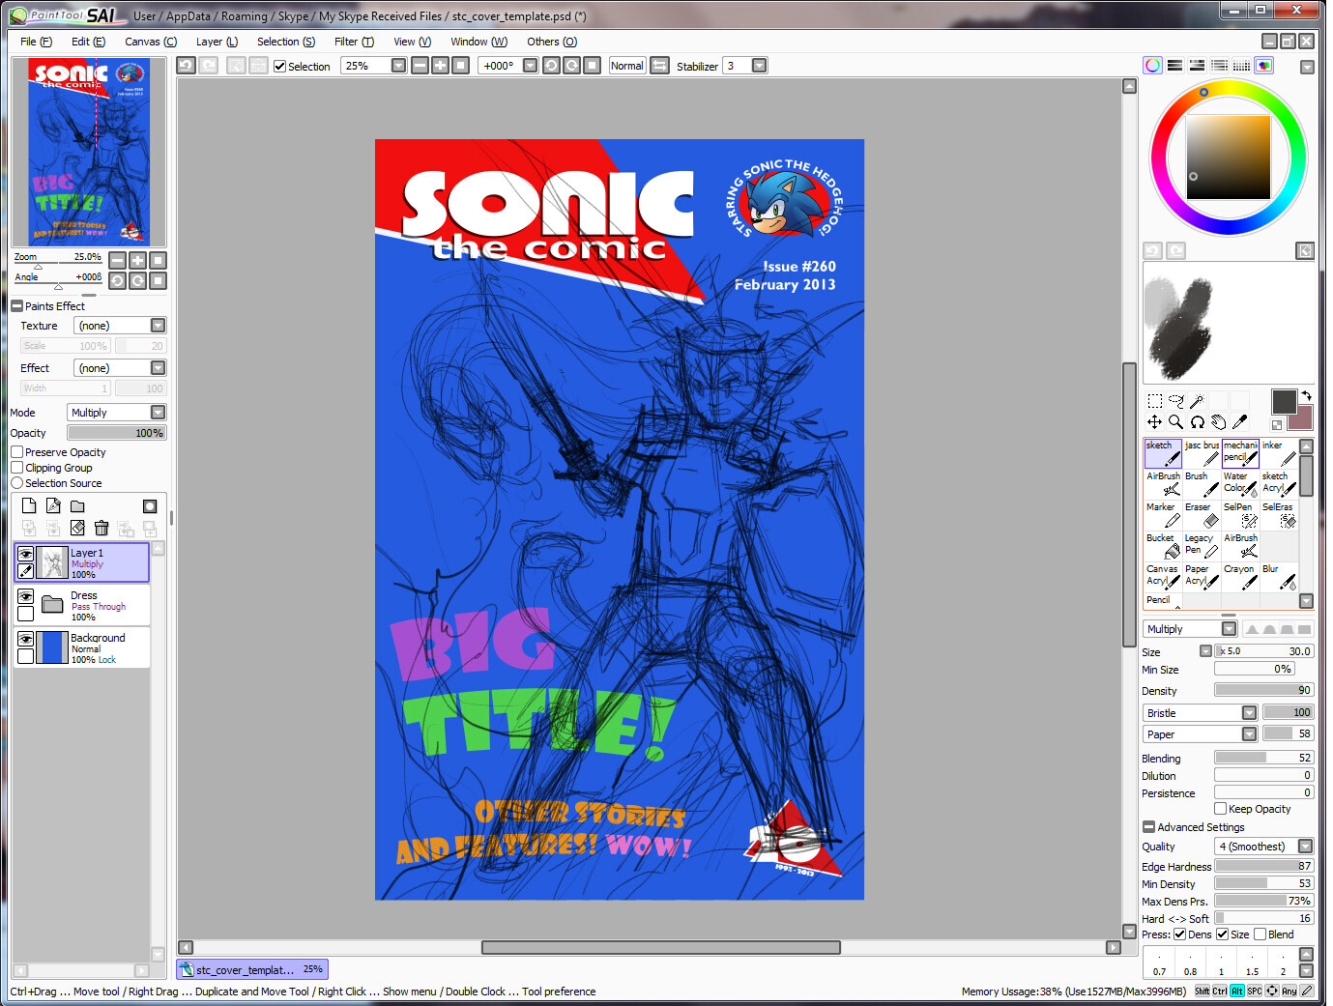Click the Undo arrow in toolbar
This screenshot has width=1333, height=1006.
pyautogui.click(x=186, y=66)
